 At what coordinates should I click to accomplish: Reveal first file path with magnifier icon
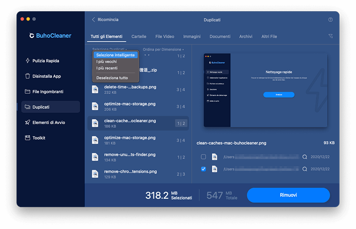[x=305, y=157]
